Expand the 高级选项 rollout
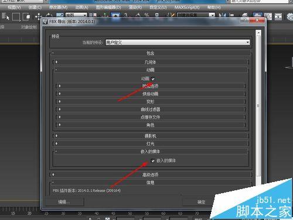The width and height of the screenshot is (293, 220). (x=151, y=174)
